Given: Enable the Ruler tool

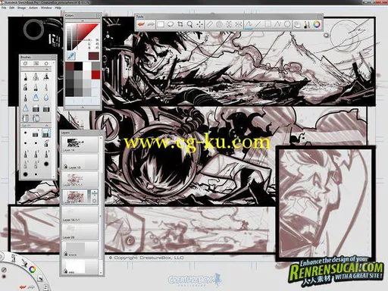Looking at the screenshot, I should [x=210, y=24].
